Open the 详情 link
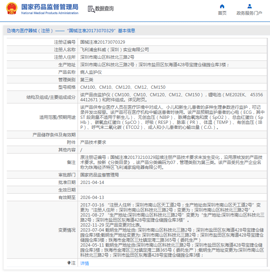 [84, 263]
